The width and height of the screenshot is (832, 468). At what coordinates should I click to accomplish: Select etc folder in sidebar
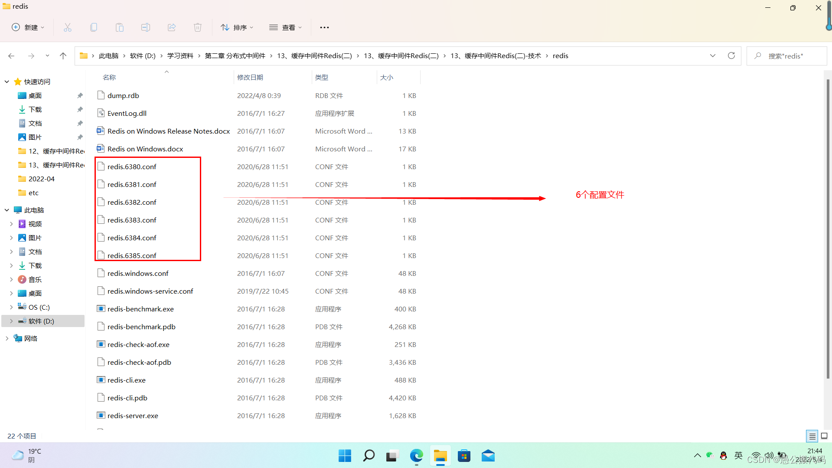(33, 193)
